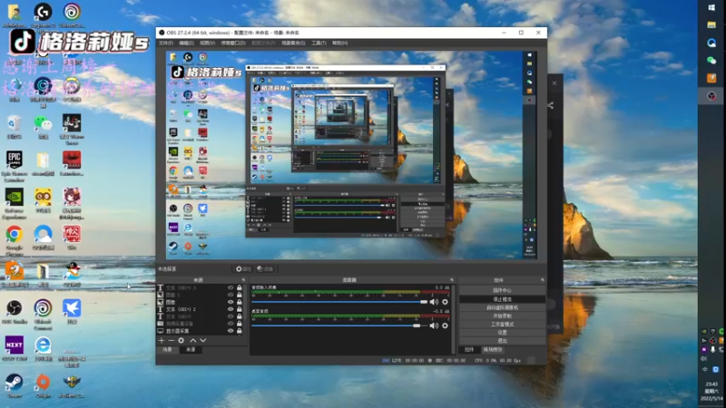Click 启动虚拟摄像机 button
The width and height of the screenshot is (726, 408).
502,307
